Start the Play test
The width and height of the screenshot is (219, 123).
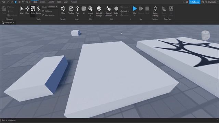(134, 9)
